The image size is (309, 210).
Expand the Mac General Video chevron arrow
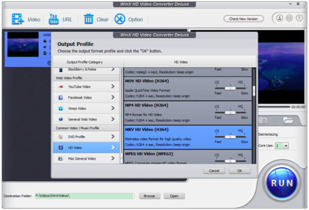click(x=113, y=158)
